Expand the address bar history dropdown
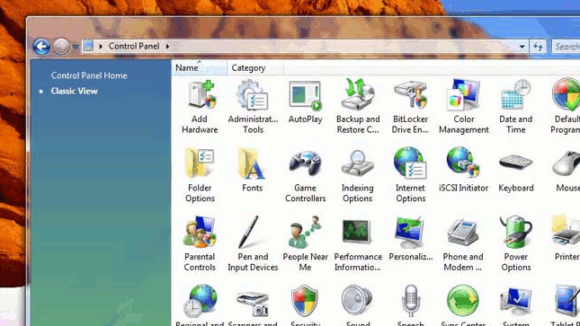The width and height of the screenshot is (580, 326). [522, 47]
